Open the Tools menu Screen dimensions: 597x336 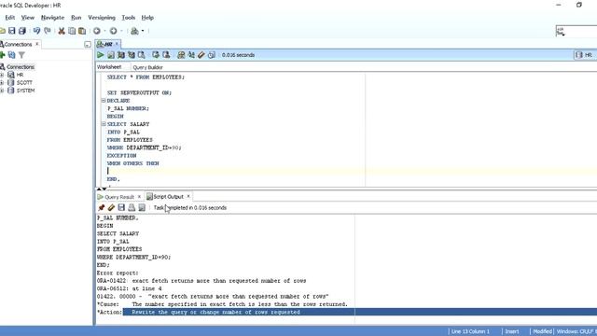[129, 18]
